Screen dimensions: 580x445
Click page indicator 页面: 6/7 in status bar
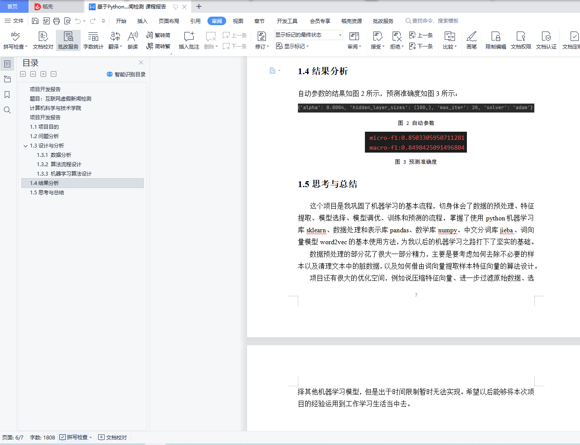pos(13,437)
